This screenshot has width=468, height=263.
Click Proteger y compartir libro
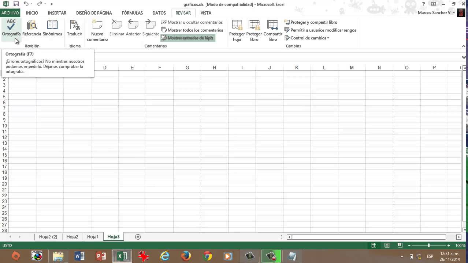click(311, 22)
